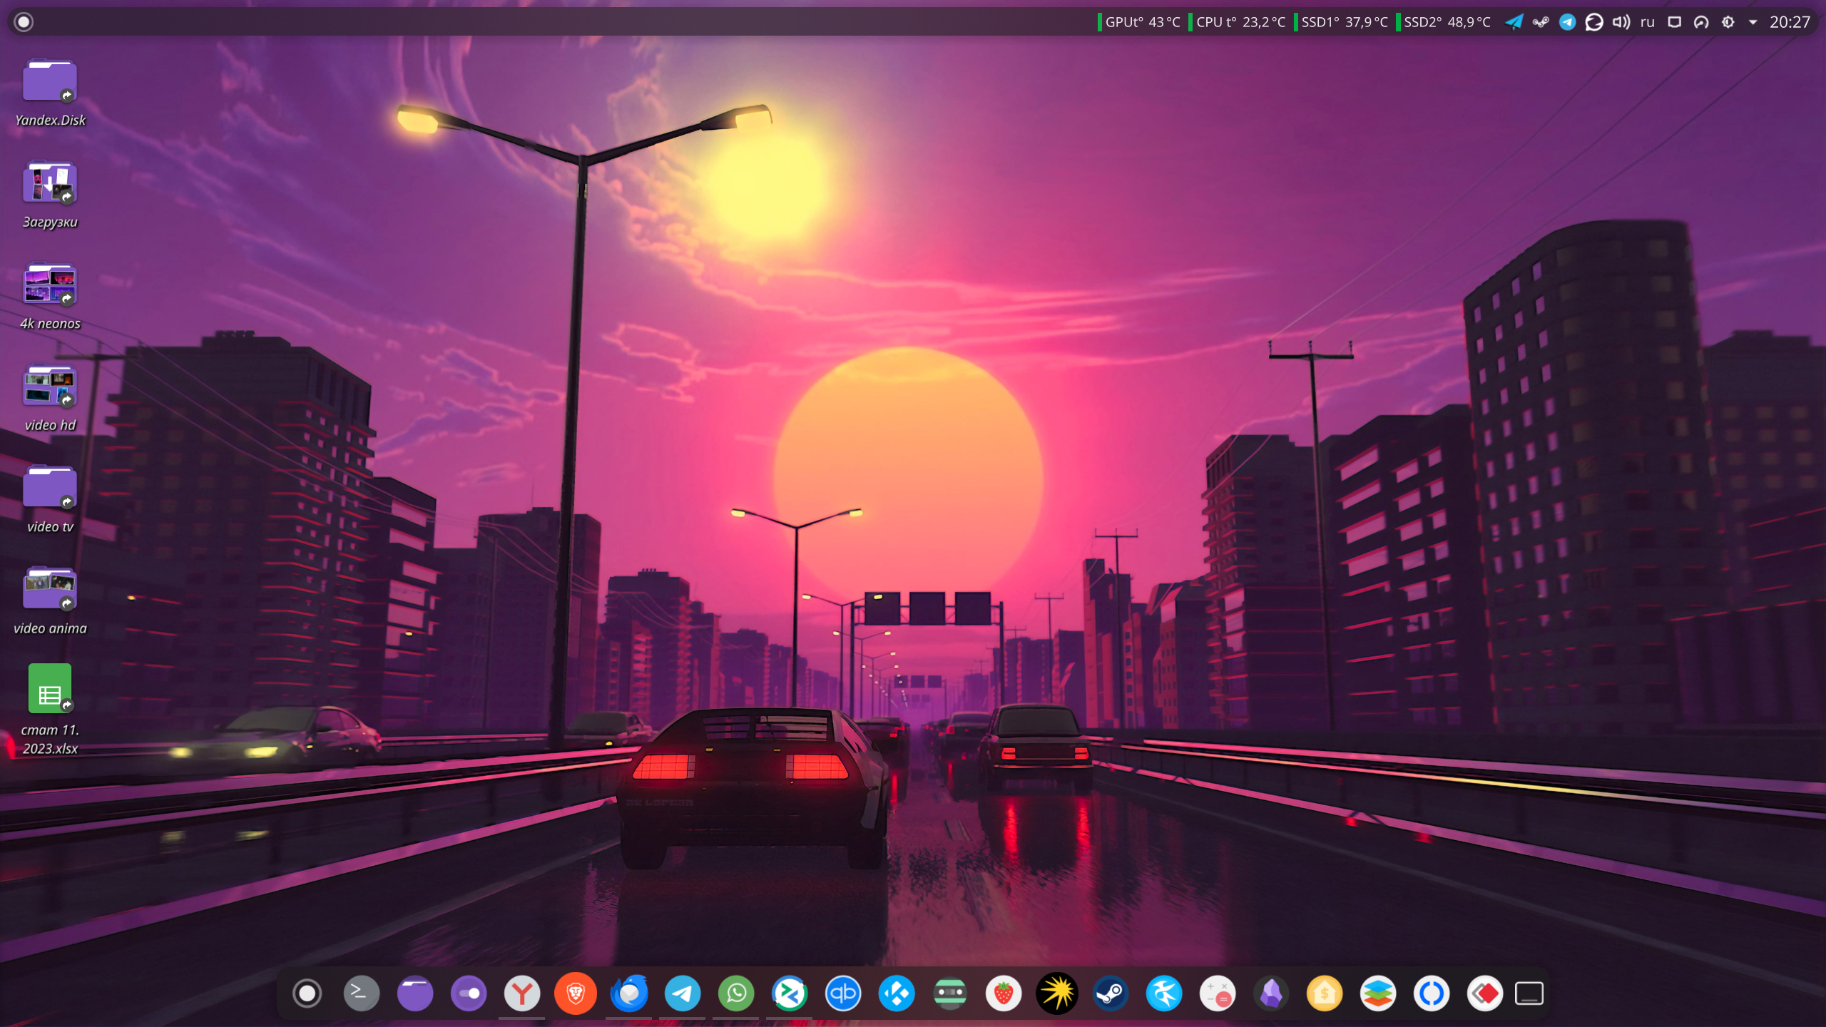
Task: Open Telegram from the dock
Action: pos(682,993)
